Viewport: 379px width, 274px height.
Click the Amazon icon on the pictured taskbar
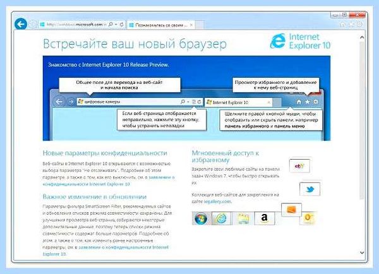pyautogui.click(x=265, y=218)
